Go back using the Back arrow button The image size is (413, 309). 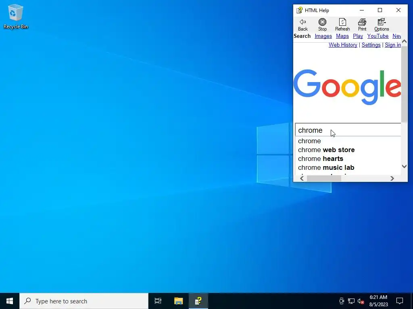point(302,25)
